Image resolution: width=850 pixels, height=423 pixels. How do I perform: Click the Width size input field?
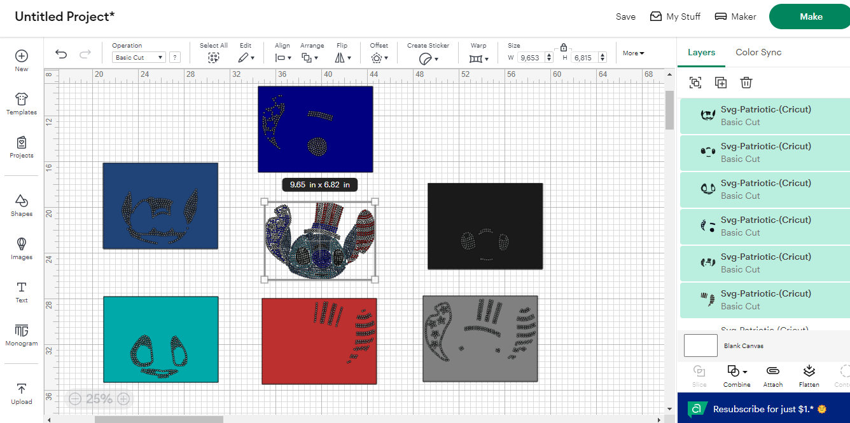pos(531,57)
